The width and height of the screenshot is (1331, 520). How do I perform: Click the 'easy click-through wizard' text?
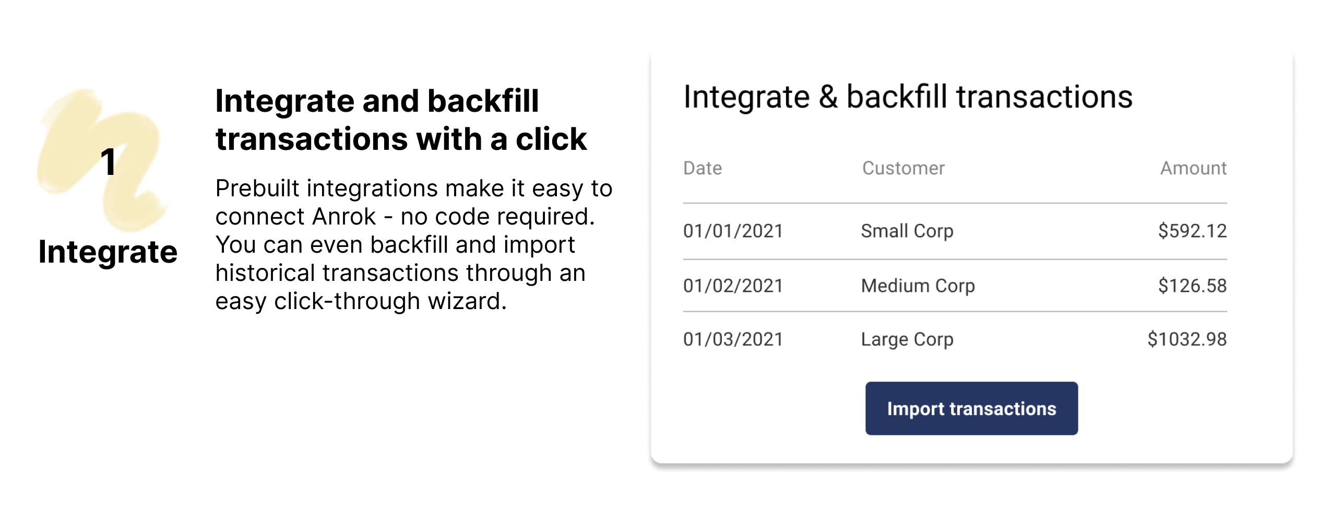coord(360,301)
